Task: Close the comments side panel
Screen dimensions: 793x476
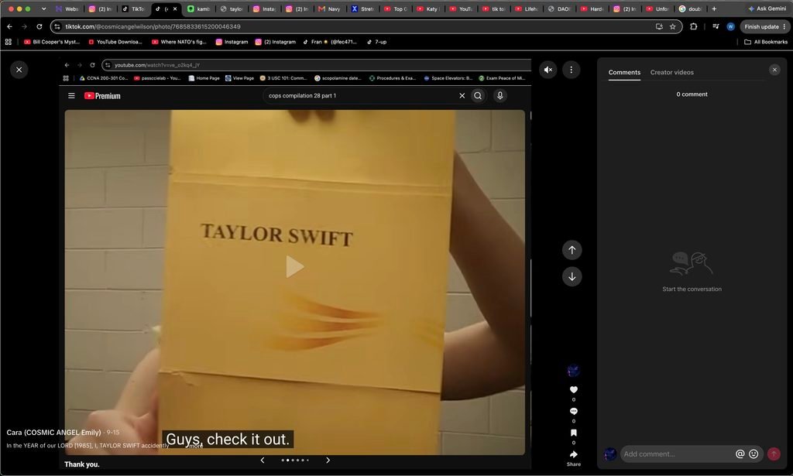Action: tap(774, 70)
